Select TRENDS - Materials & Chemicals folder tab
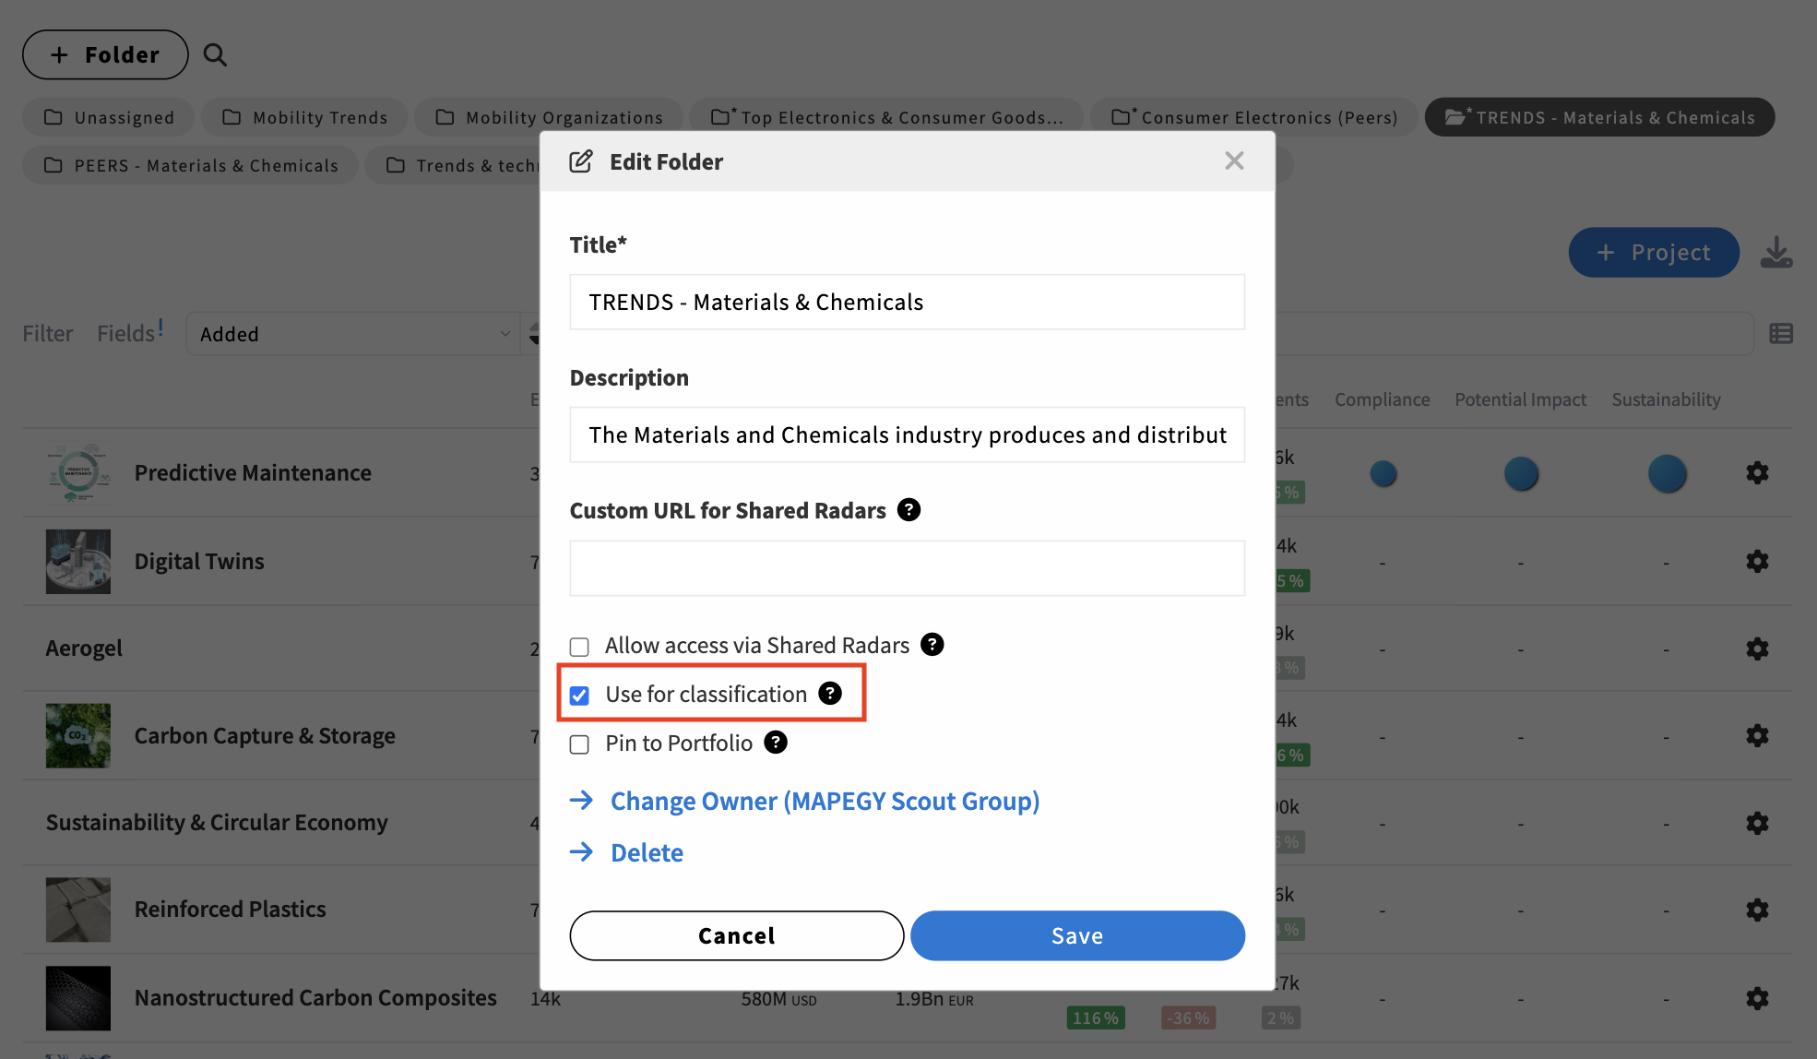 [1599, 117]
